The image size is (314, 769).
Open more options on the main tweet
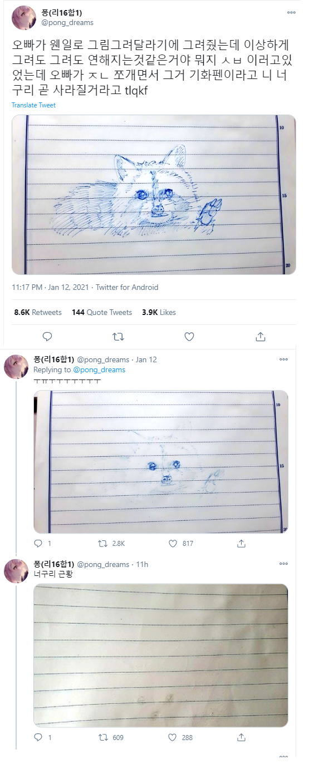pos(291,12)
